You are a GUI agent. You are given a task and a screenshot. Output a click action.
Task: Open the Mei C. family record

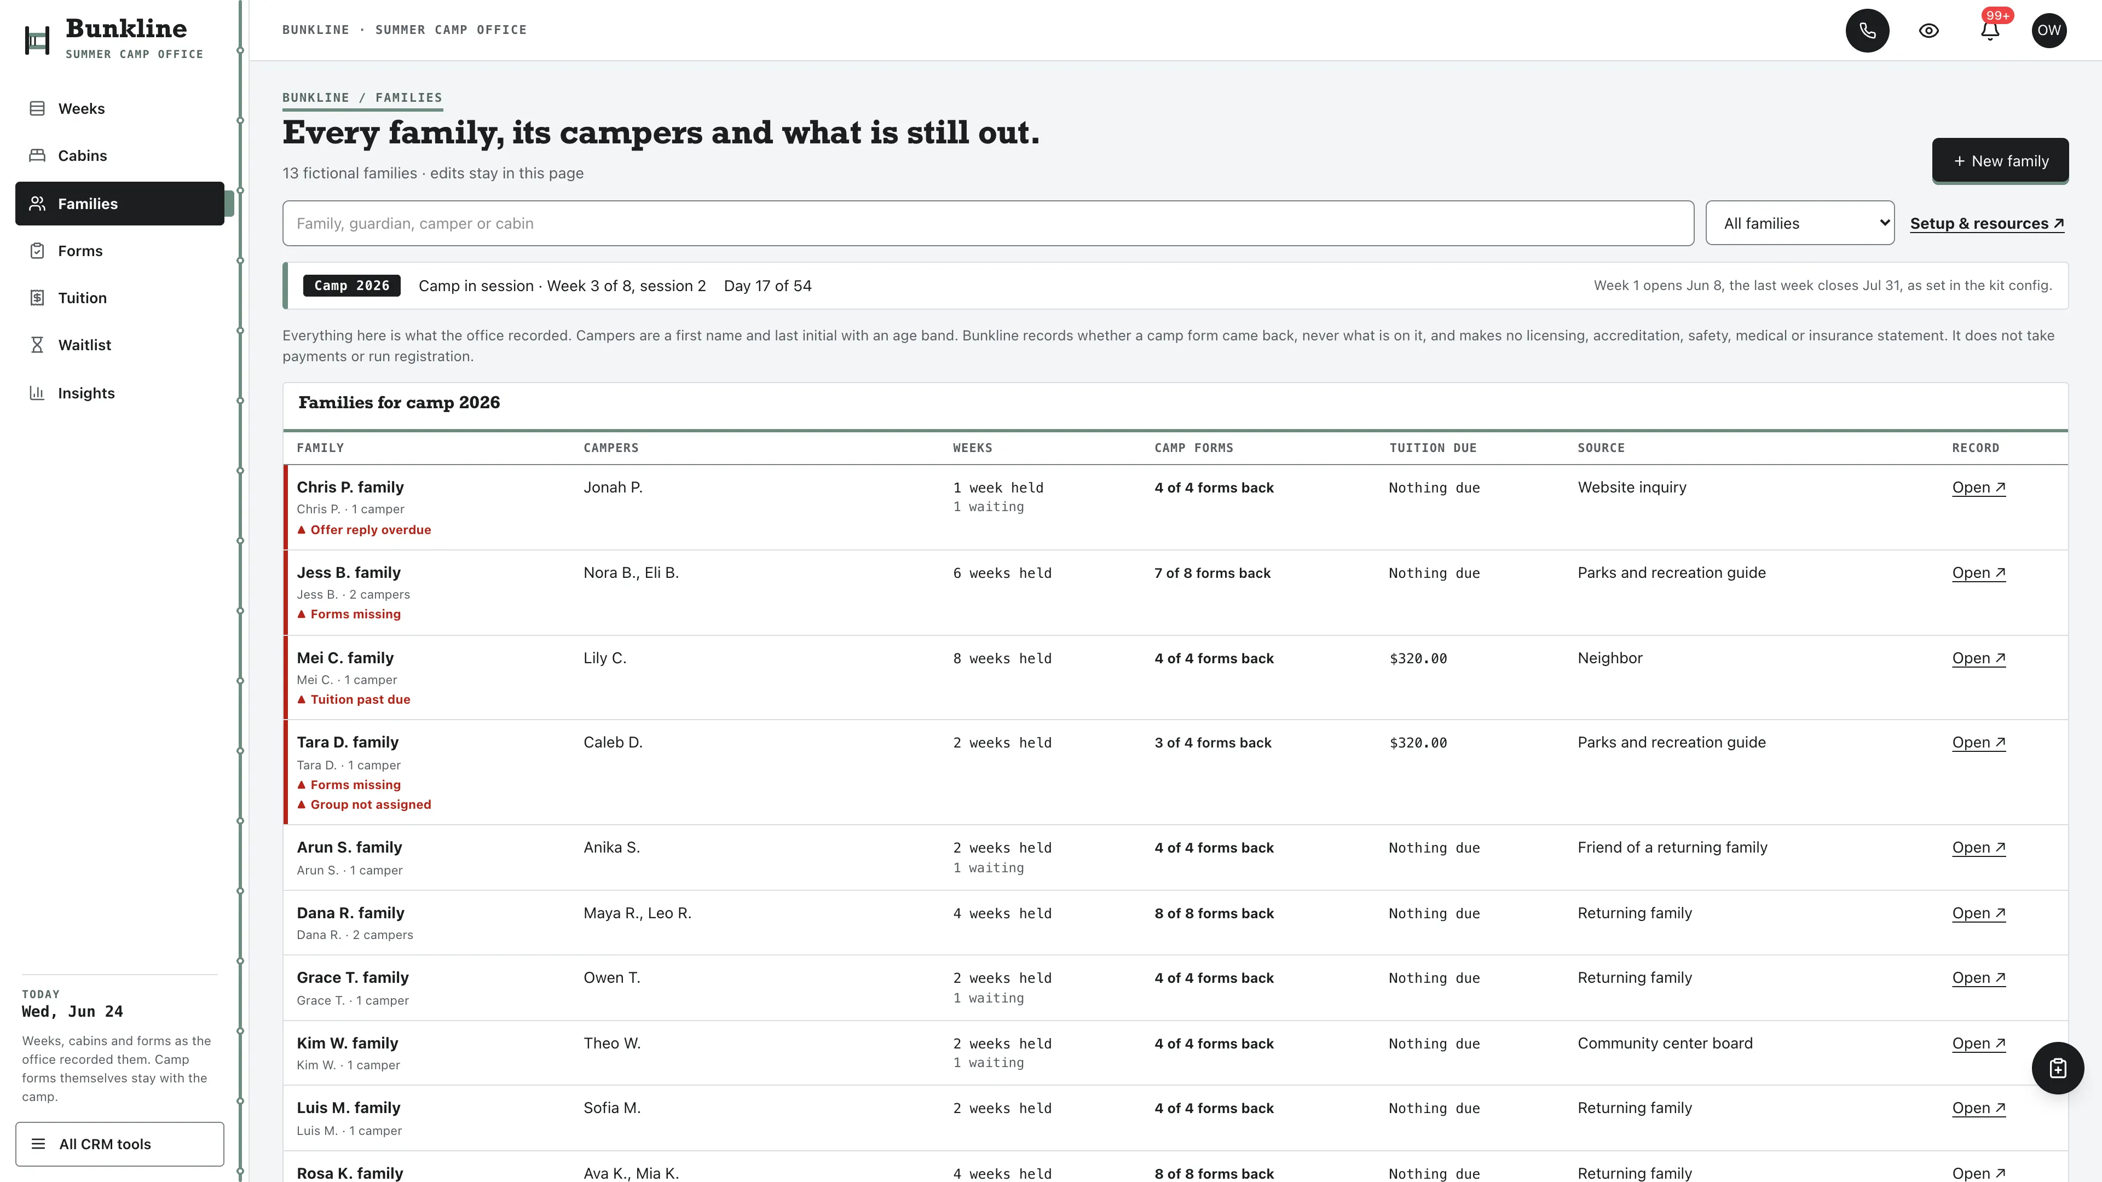click(x=1979, y=658)
